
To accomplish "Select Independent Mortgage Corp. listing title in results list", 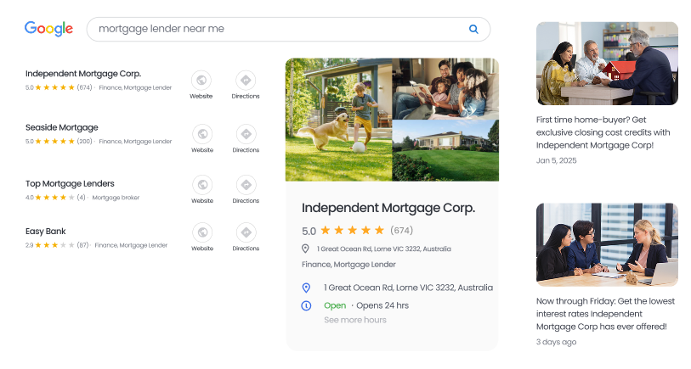I will pos(83,74).
